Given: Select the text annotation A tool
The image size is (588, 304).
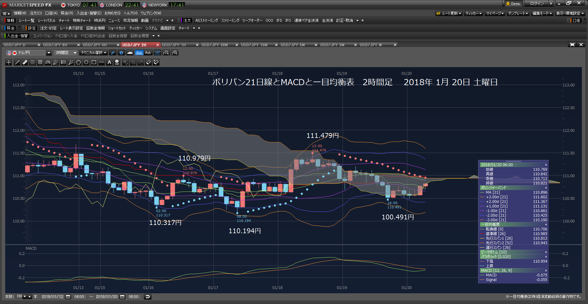Looking at the screenshot, I should point(109,62).
